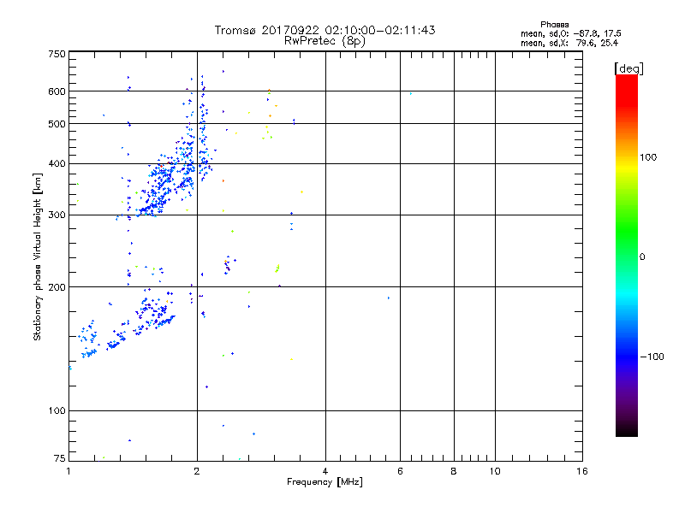Pick the blue -100 degree colorbar region
This screenshot has height=513, width=685.
(x=627, y=356)
